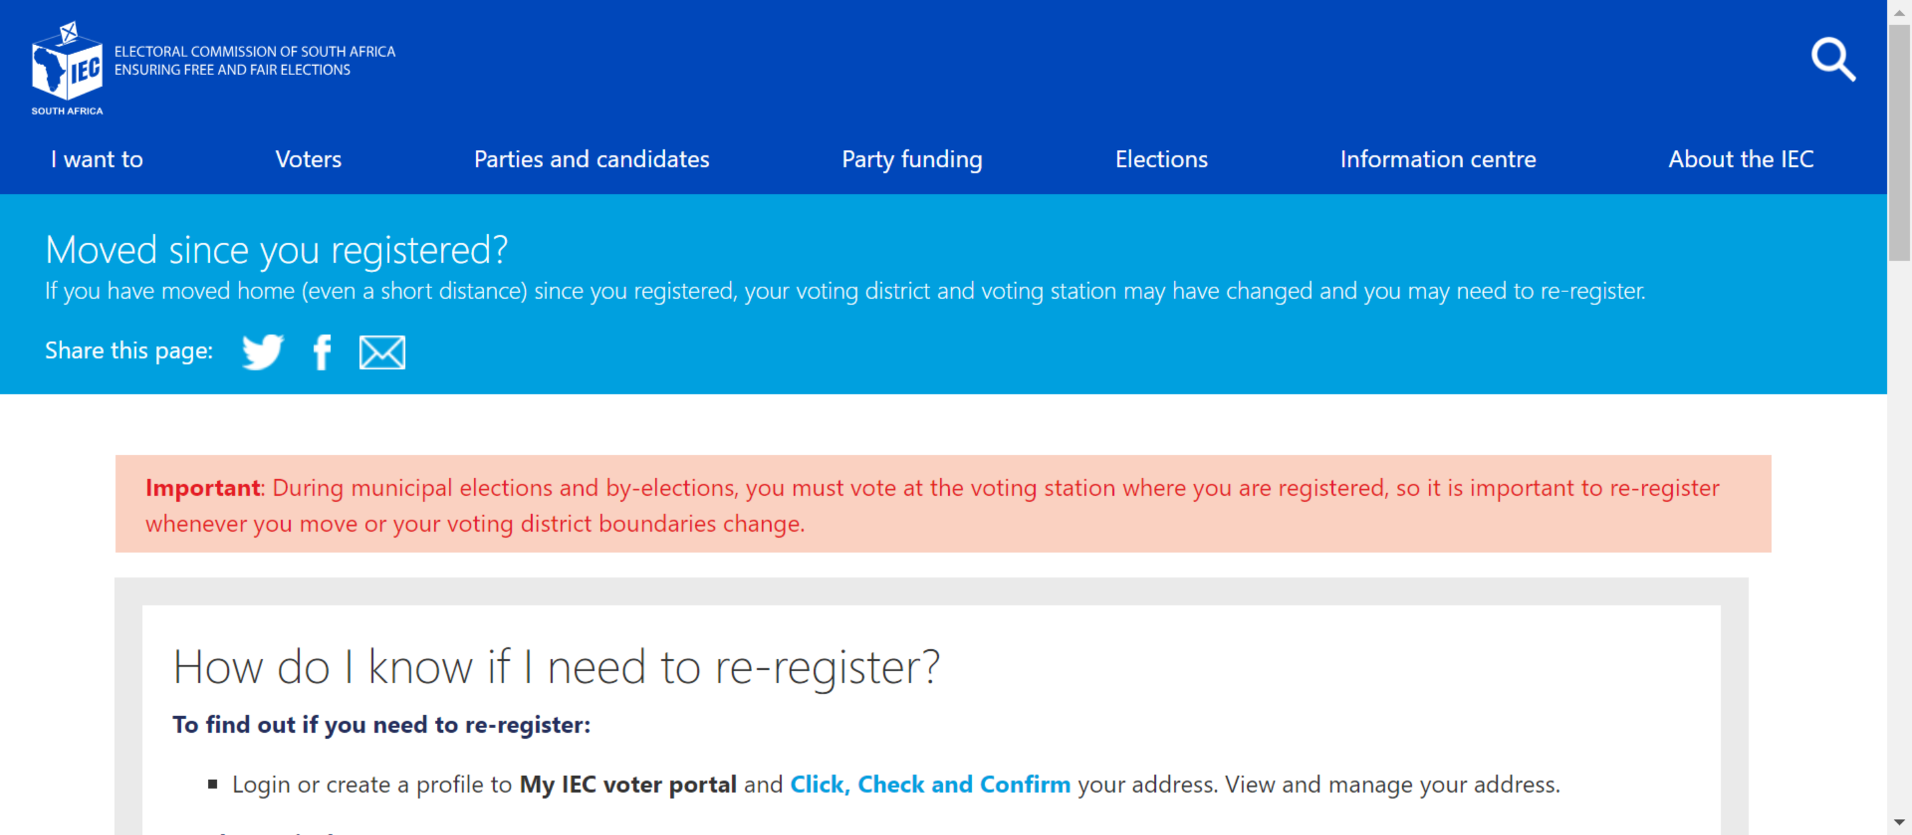Screen dimensions: 1912x835
Task: Click the "Click, Check and Confirm" link
Action: (x=929, y=784)
